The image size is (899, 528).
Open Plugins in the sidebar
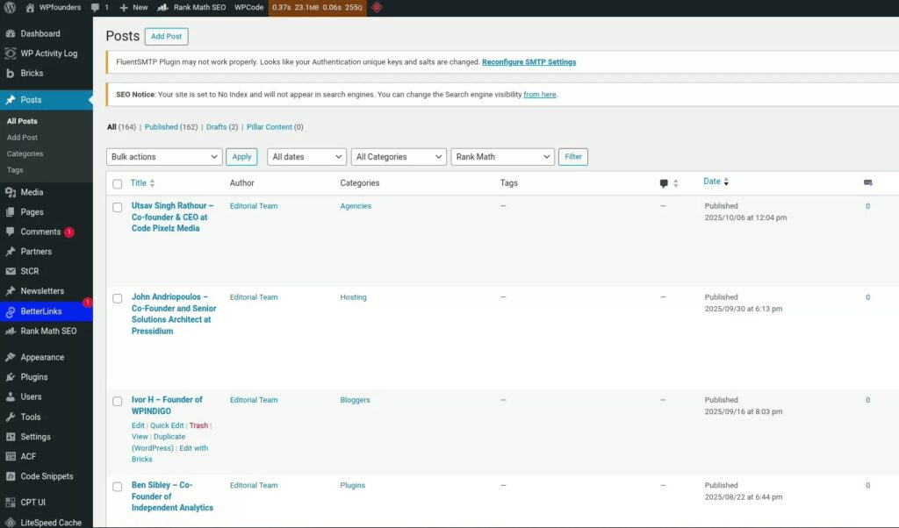click(x=33, y=377)
